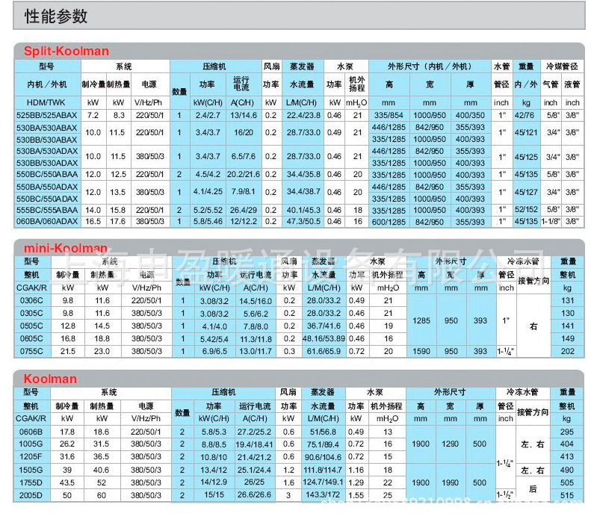This screenshot has height=522, width=597.
Task: Select the 143.3/172 water flow cell
Action: [323, 495]
